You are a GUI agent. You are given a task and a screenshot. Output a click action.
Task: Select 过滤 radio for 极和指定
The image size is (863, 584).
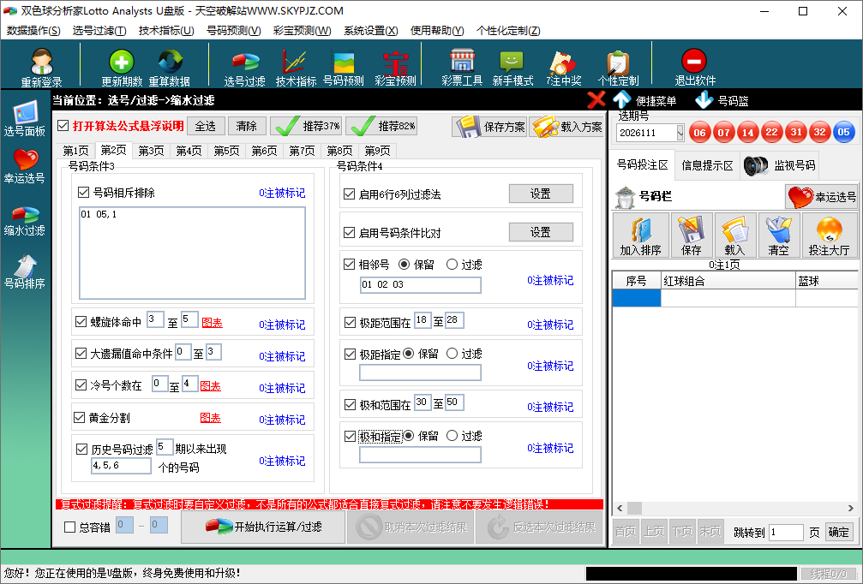[452, 436]
